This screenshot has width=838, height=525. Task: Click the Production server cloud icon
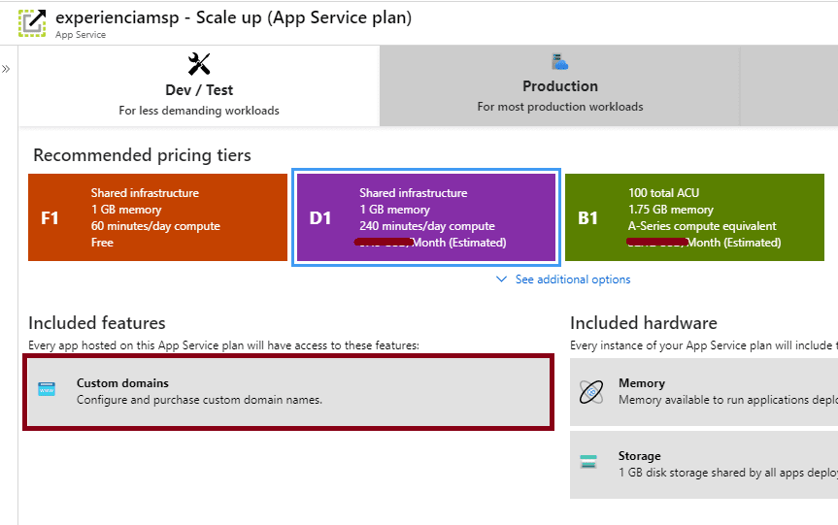coord(559,61)
